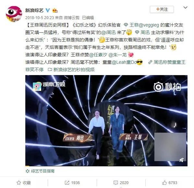Screen dimensions: 194x188
Task: Unmute the video via speaker icon
Action: [x=181, y=160]
